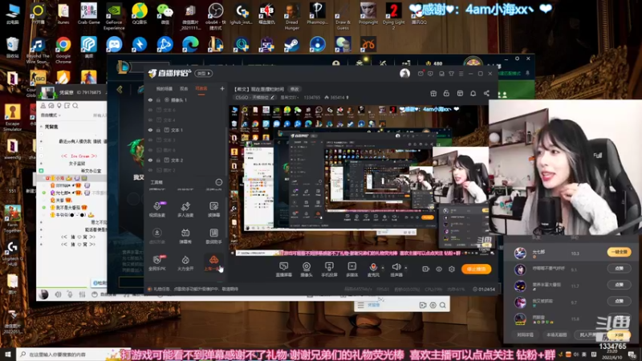Mute the microphone (麦克风) in streaming toolbar
This screenshot has width=642, height=361.
[373, 270]
